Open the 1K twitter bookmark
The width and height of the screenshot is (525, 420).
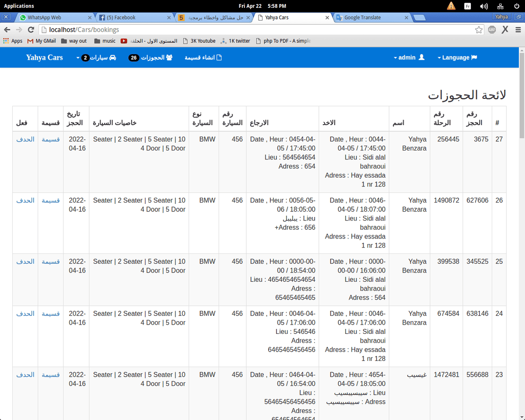click(236, 41)
